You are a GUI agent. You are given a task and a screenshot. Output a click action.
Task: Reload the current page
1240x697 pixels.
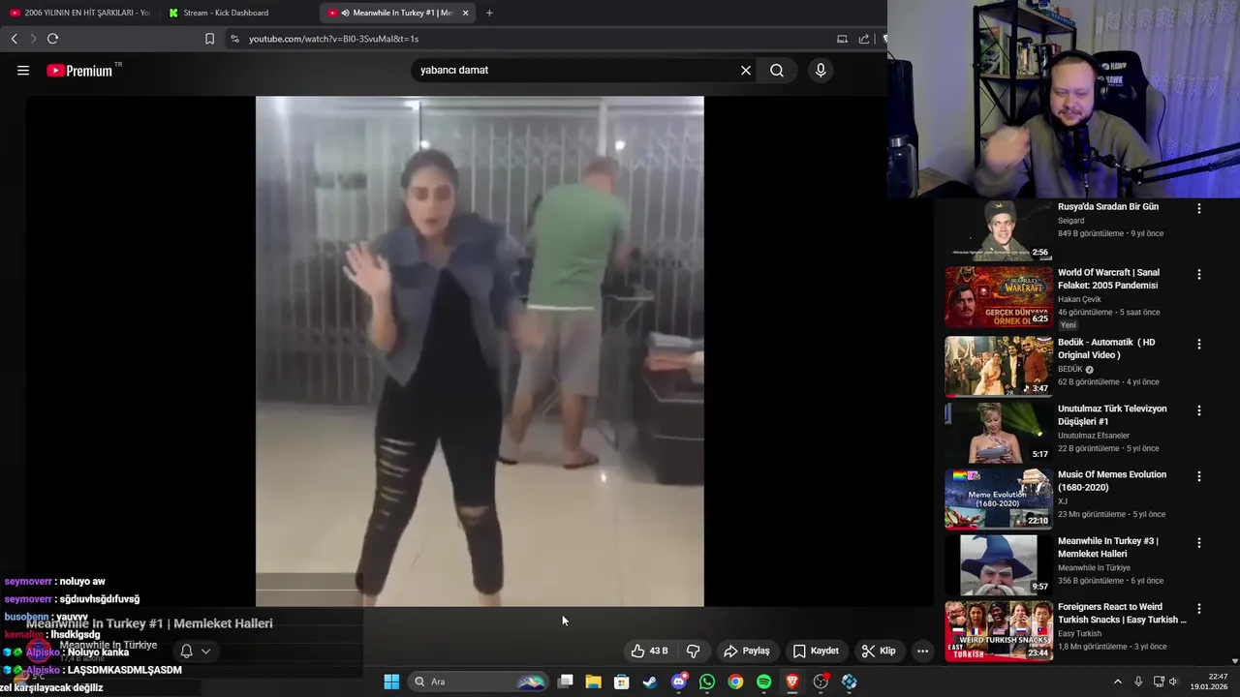click(x=52, y=39)
